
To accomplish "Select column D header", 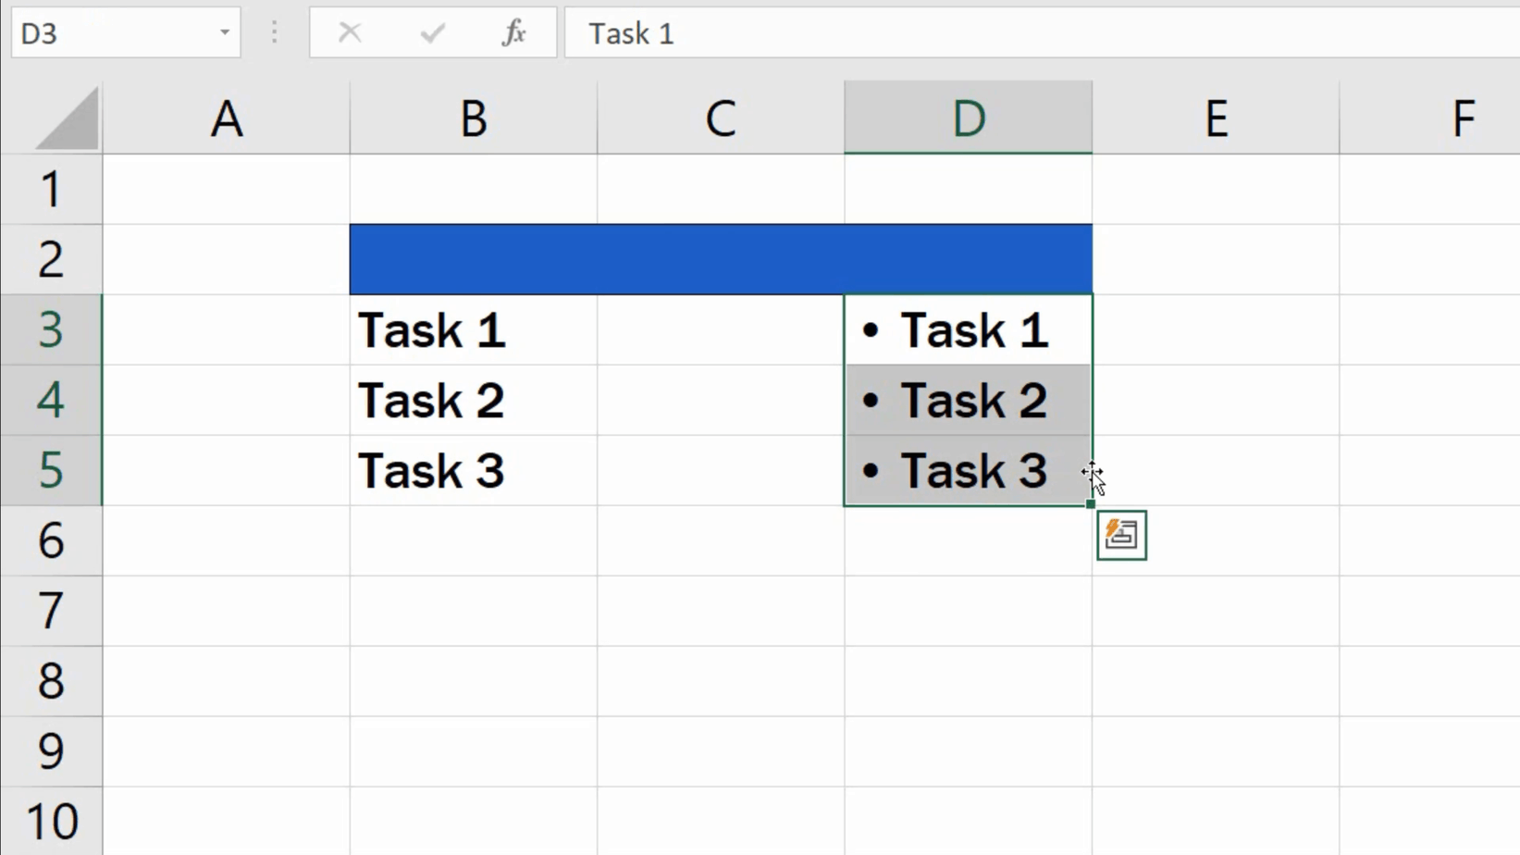I will [x=968, y=118].
